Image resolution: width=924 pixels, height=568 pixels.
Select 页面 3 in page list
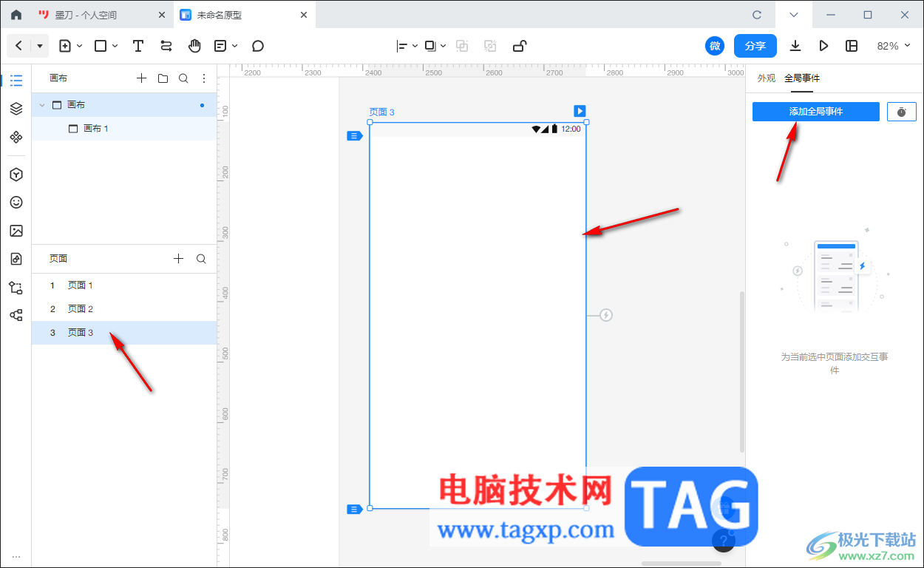click(x=124, y=333)
